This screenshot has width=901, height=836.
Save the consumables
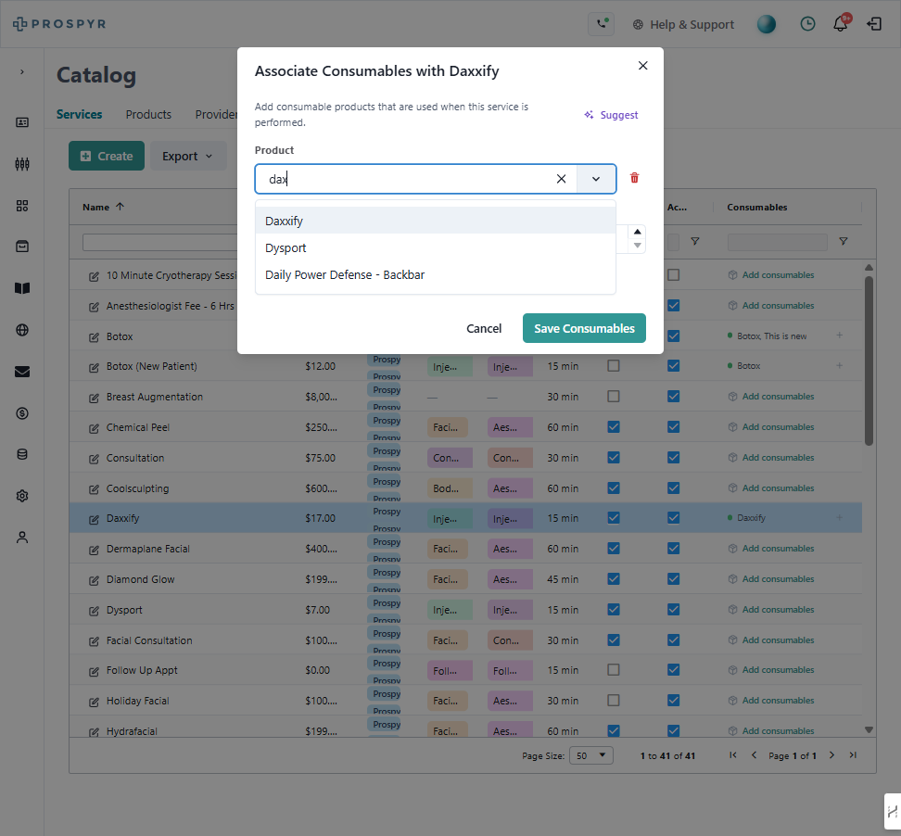coord(584,328)
